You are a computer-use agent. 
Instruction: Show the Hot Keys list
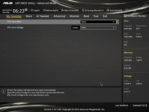[131, 10]
